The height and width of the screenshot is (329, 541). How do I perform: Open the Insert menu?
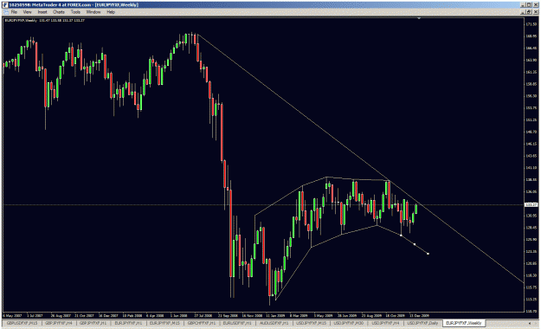tap(42, 12)
